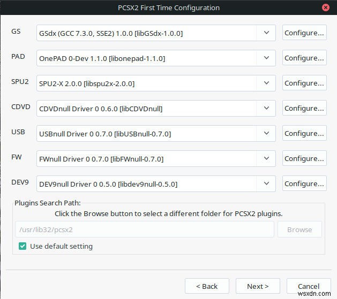Expand the DEV9 plugin dropdown

tap(156, 183)
